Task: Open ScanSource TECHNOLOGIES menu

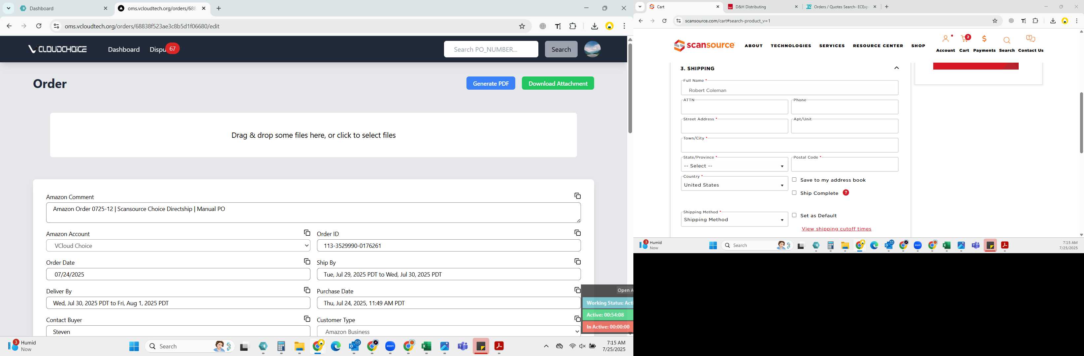Action: 791,46
